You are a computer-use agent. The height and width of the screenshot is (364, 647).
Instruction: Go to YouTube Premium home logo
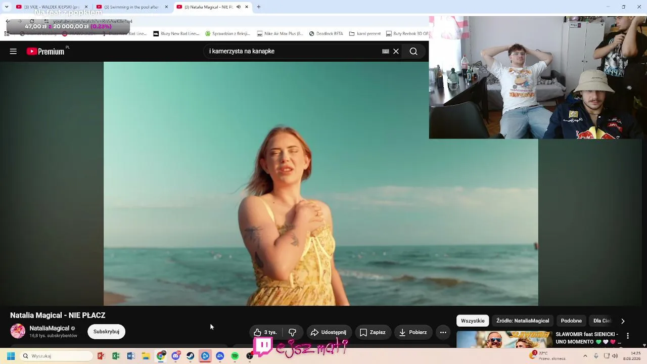(45, 51)
